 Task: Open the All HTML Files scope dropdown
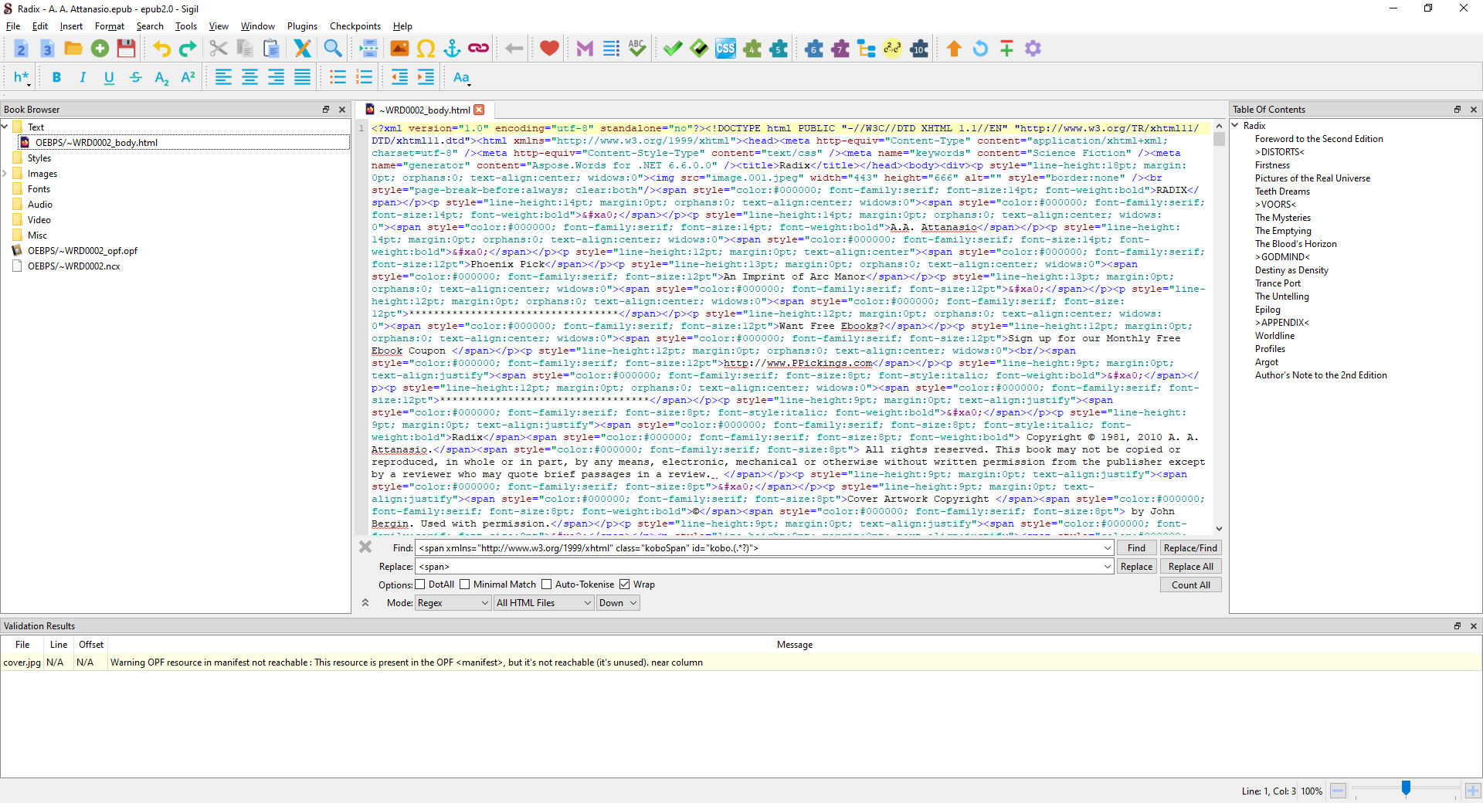pyautogui.click(x=544, y=603)
